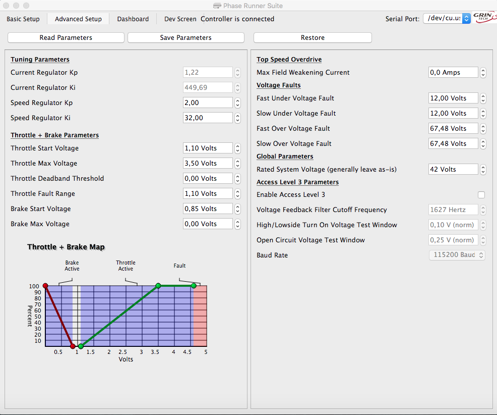The width and height of the screenshot is (497, 415).
Task: Click Rated System Voltage stepper
Action: point(483,170)
